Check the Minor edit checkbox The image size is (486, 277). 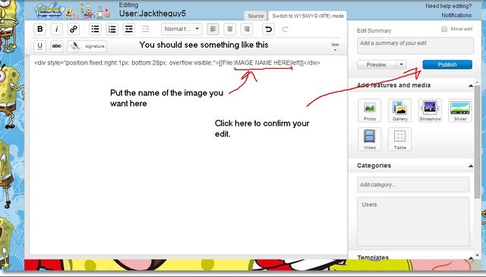tap(444, 29)
